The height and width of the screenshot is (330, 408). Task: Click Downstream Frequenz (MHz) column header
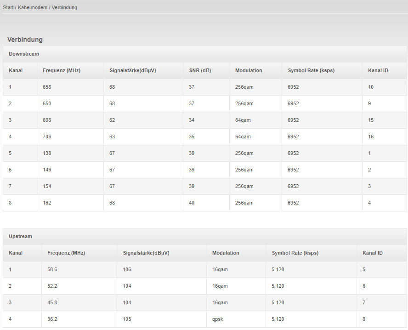point(62,70)
